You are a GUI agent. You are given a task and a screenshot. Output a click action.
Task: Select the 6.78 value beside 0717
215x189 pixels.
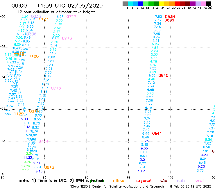coord(60,17)
